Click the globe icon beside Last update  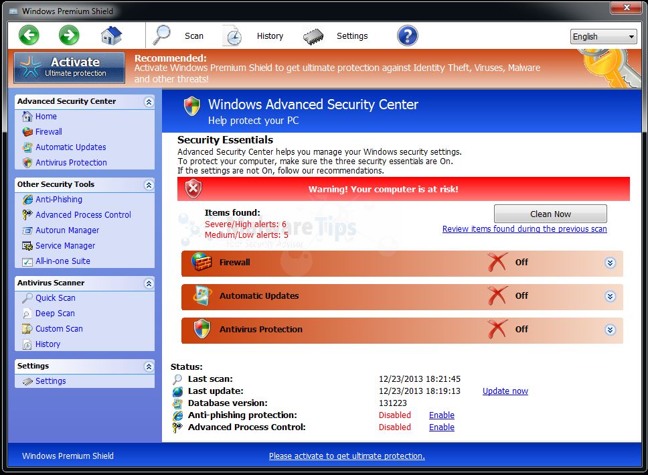tap(177, 391)
